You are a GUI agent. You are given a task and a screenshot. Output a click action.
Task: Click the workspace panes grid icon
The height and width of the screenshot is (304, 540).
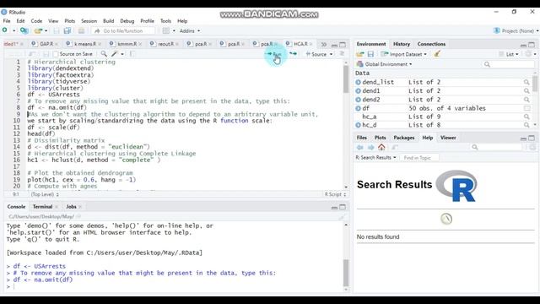[166, 30]
